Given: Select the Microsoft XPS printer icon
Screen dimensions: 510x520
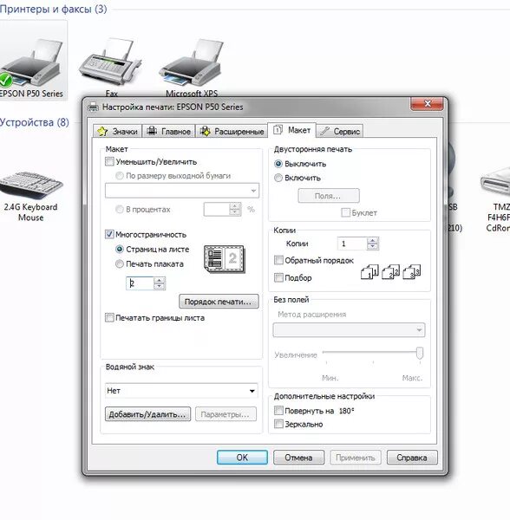Looking at the screenshot, I should tap(191, 62).
